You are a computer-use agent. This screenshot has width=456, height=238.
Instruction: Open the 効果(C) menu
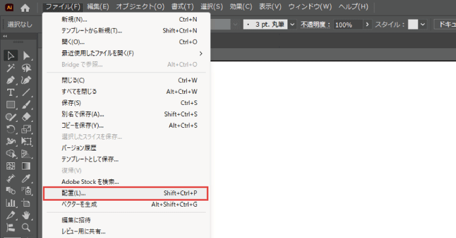click(x=241, y=7)
